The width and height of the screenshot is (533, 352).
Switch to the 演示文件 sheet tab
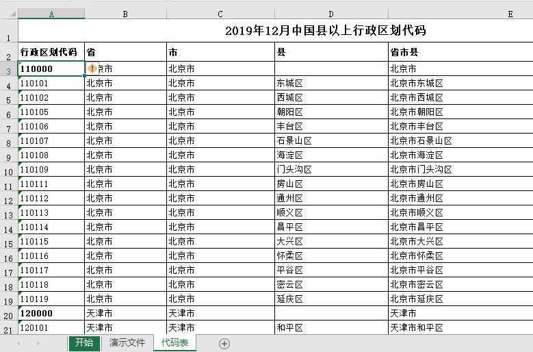tap(127, 342)
